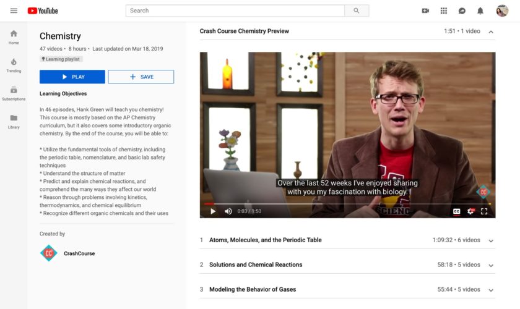This screenshot has height=309, width=520.
Task: Mute the video volume
Action: pyautogui.click(x=228, y=211)
